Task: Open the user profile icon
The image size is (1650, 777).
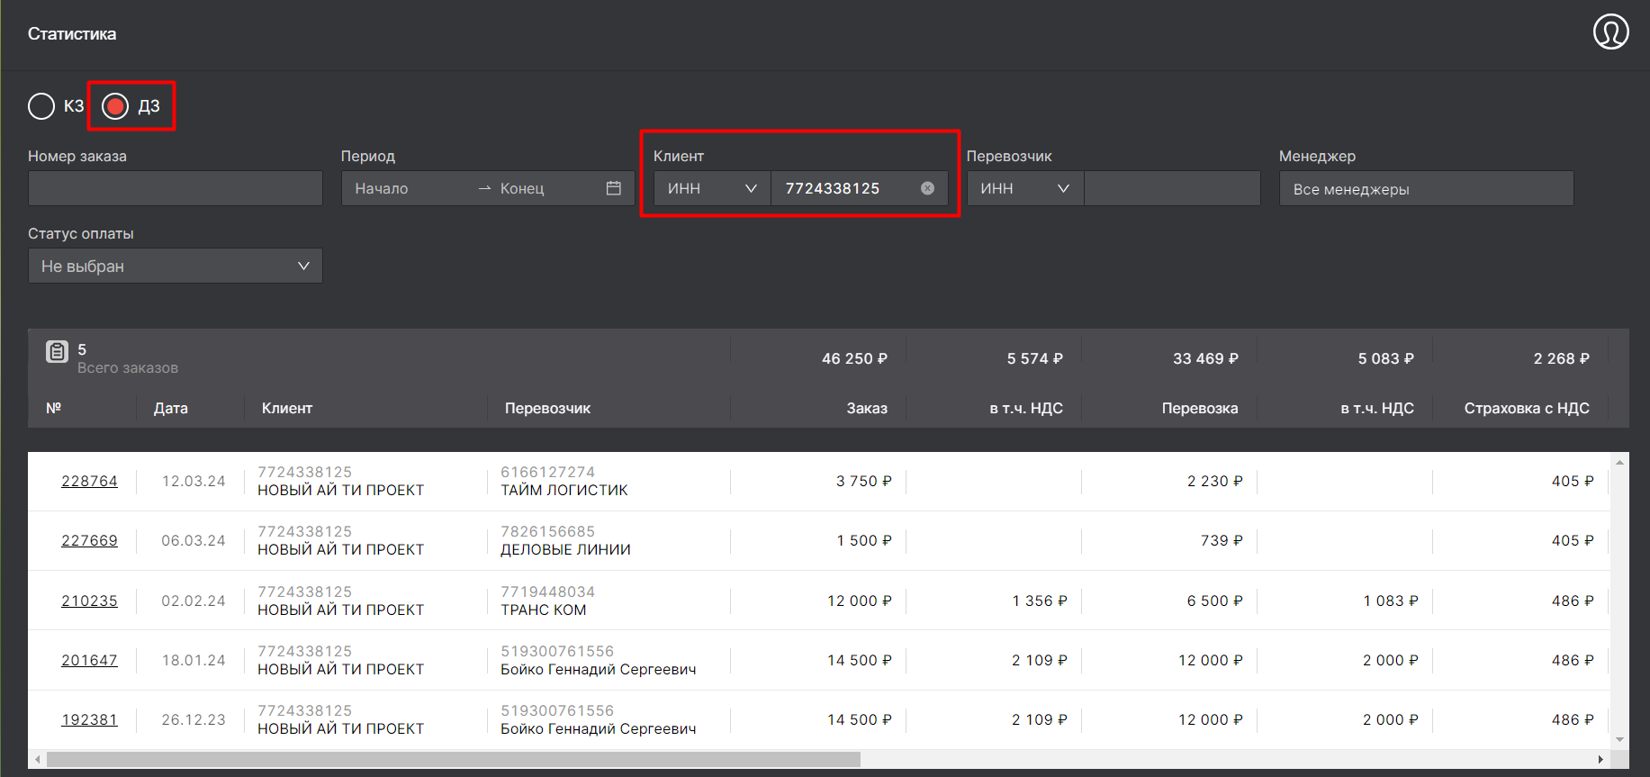Action: [1610, 32]
